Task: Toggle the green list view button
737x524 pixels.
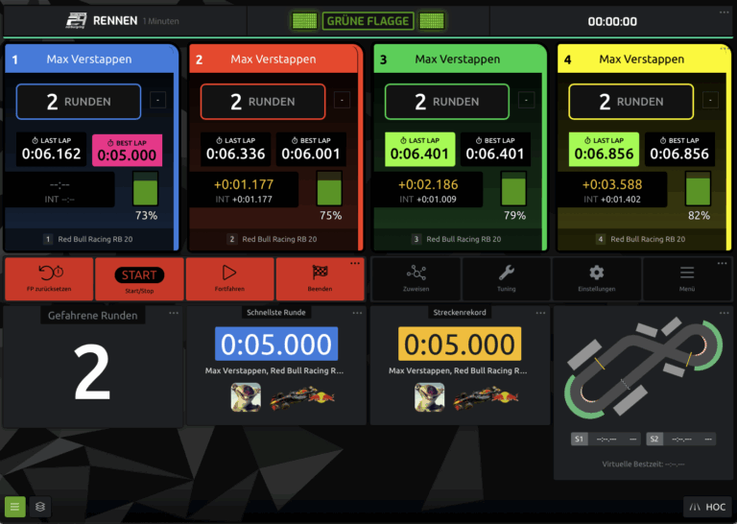Action: pyautogui.click(x=15, y=507)
